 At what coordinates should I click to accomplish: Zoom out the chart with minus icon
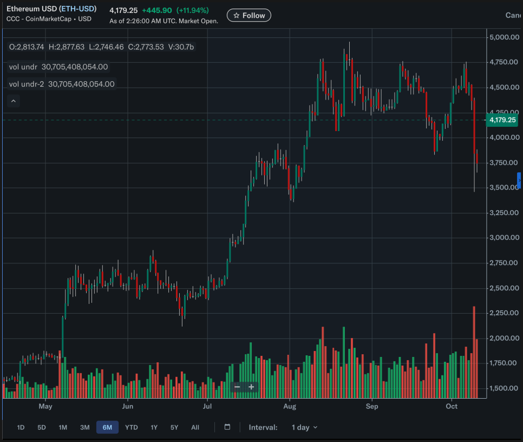(x=237, y=387)
